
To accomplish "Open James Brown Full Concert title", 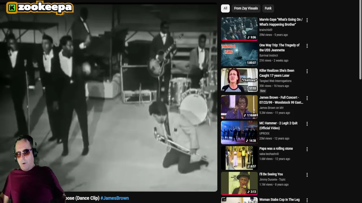I will 281,100.
